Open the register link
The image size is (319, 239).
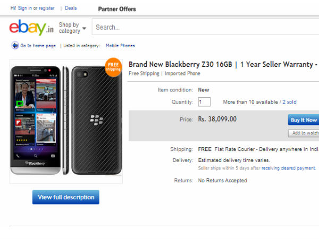[46, 8]
